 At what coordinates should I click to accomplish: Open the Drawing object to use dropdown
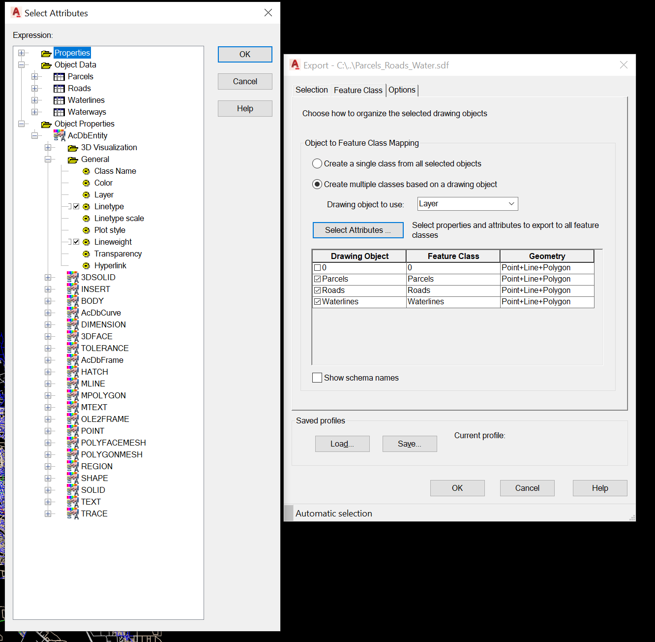511,203
